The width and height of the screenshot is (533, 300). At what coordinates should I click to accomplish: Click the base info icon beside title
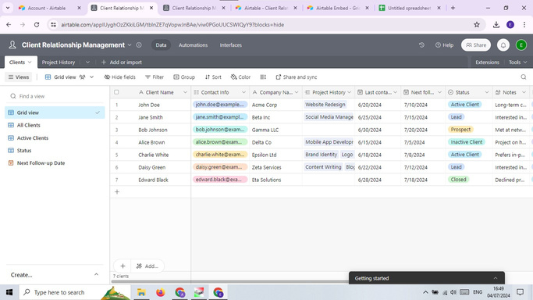[139, 45]
